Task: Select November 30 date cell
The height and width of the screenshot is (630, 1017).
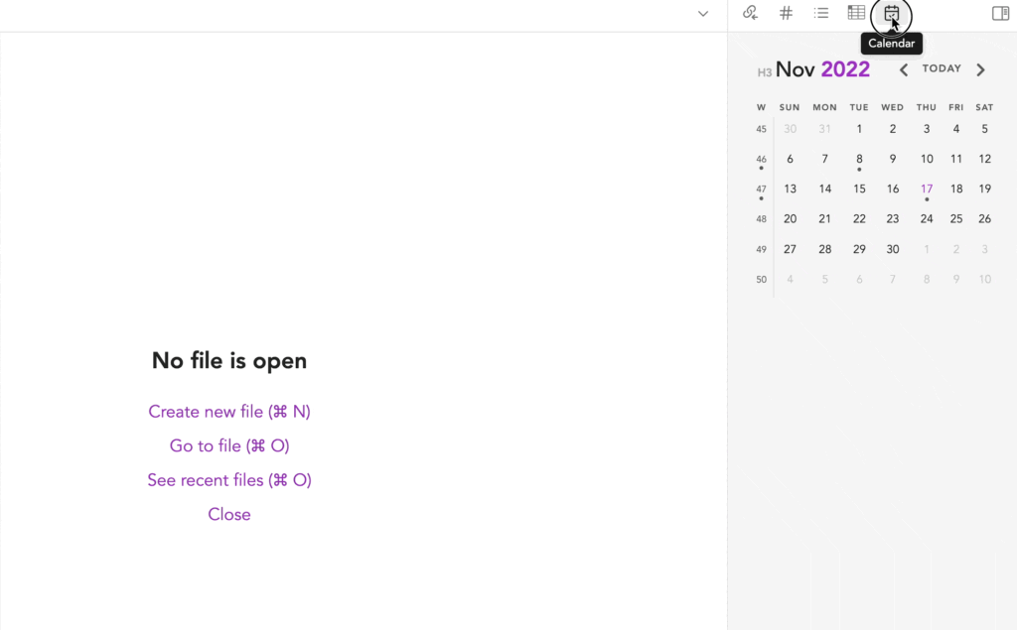Action: click(893, 249)
